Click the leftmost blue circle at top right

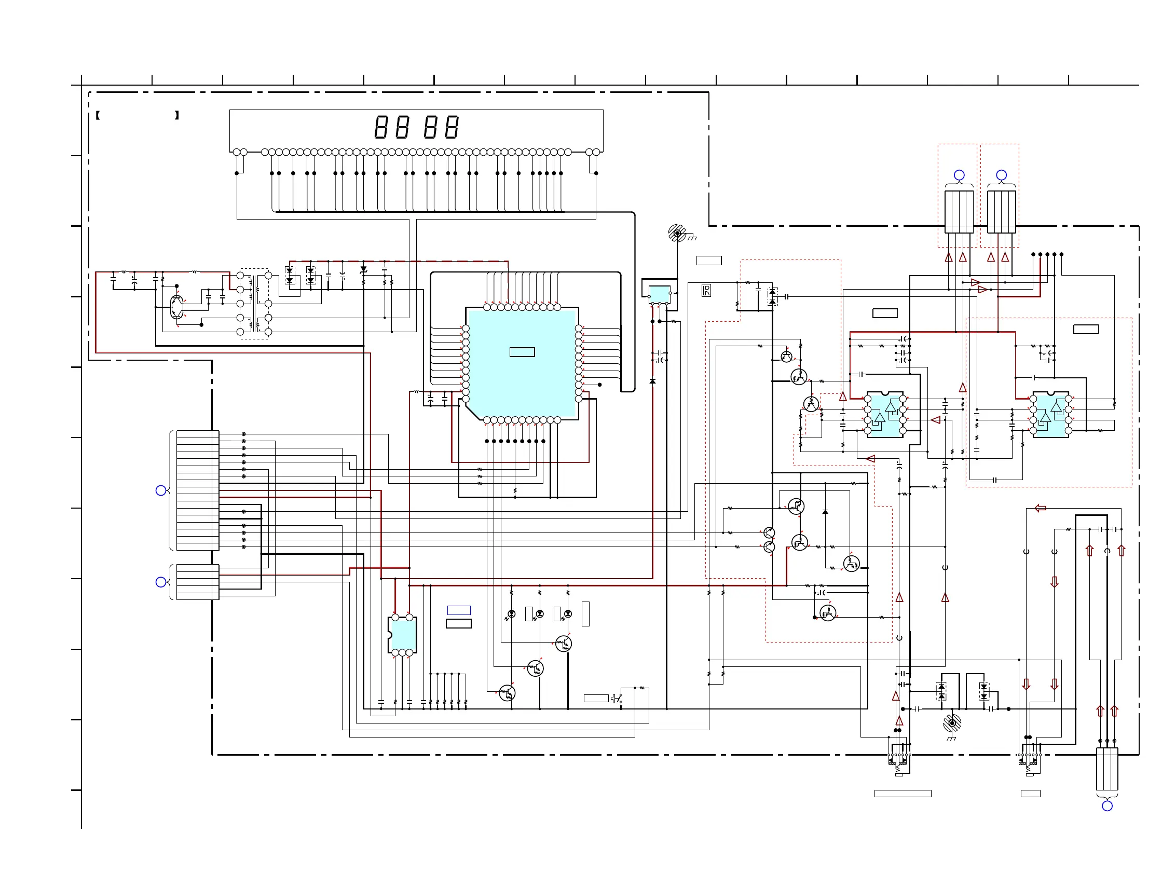pos(959,175)
